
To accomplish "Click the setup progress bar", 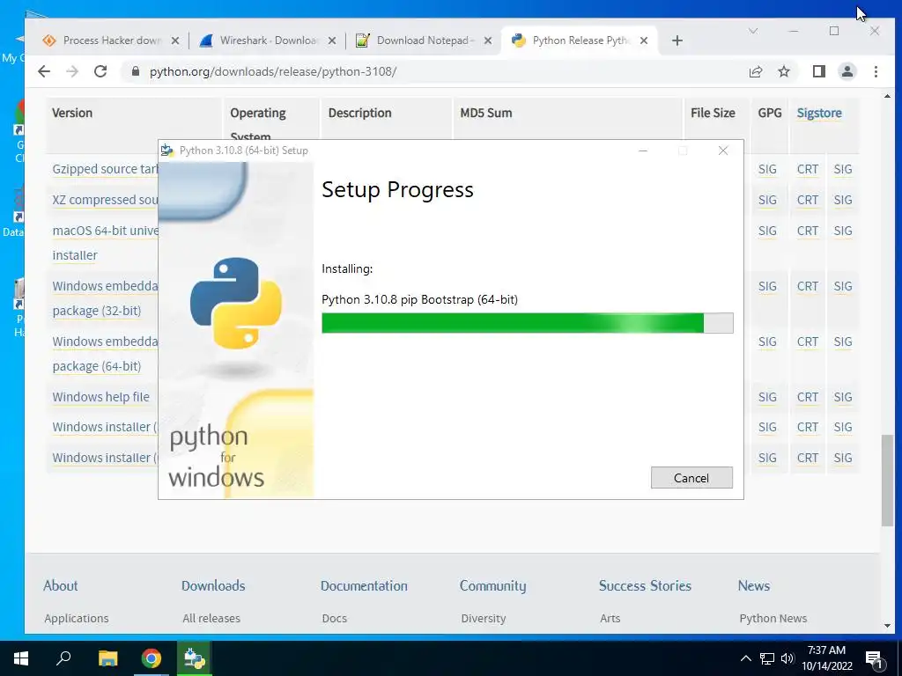I will click(x=527, y=323).
